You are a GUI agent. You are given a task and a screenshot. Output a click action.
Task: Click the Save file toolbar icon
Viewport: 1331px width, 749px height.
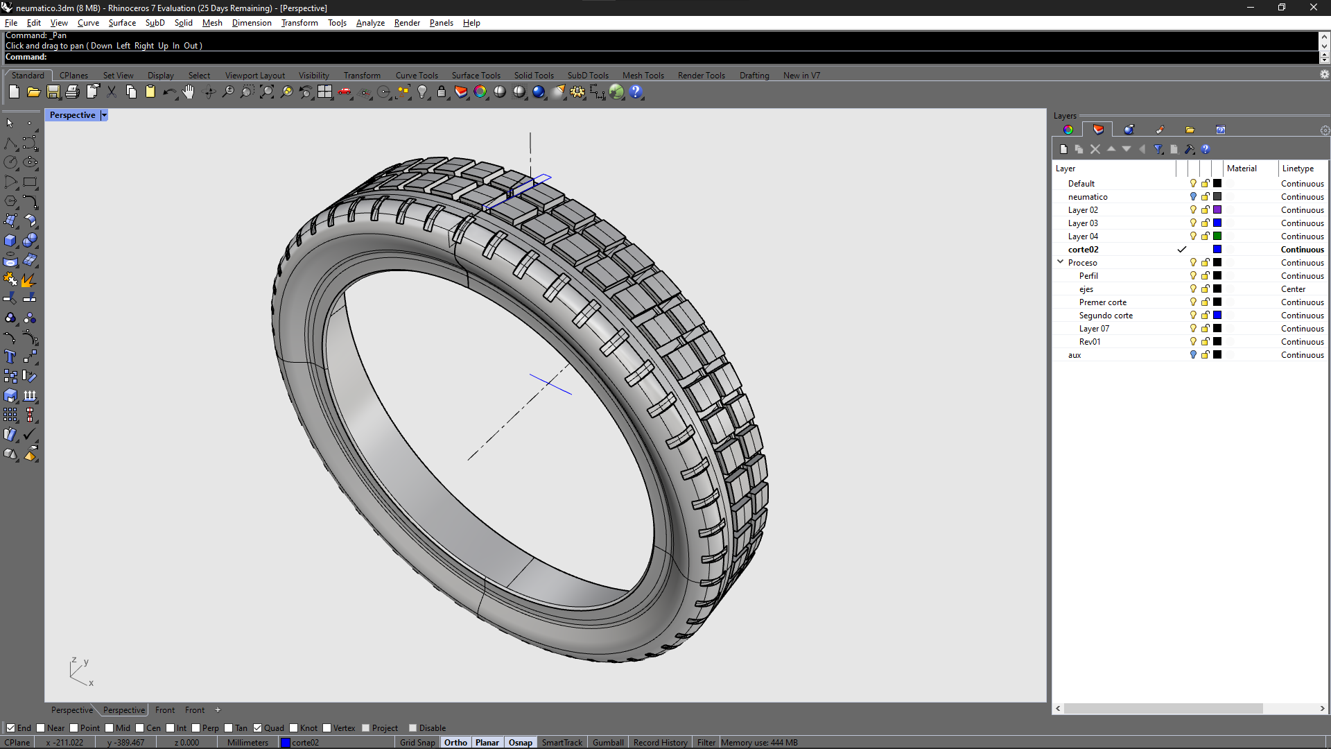click(53, 92)
